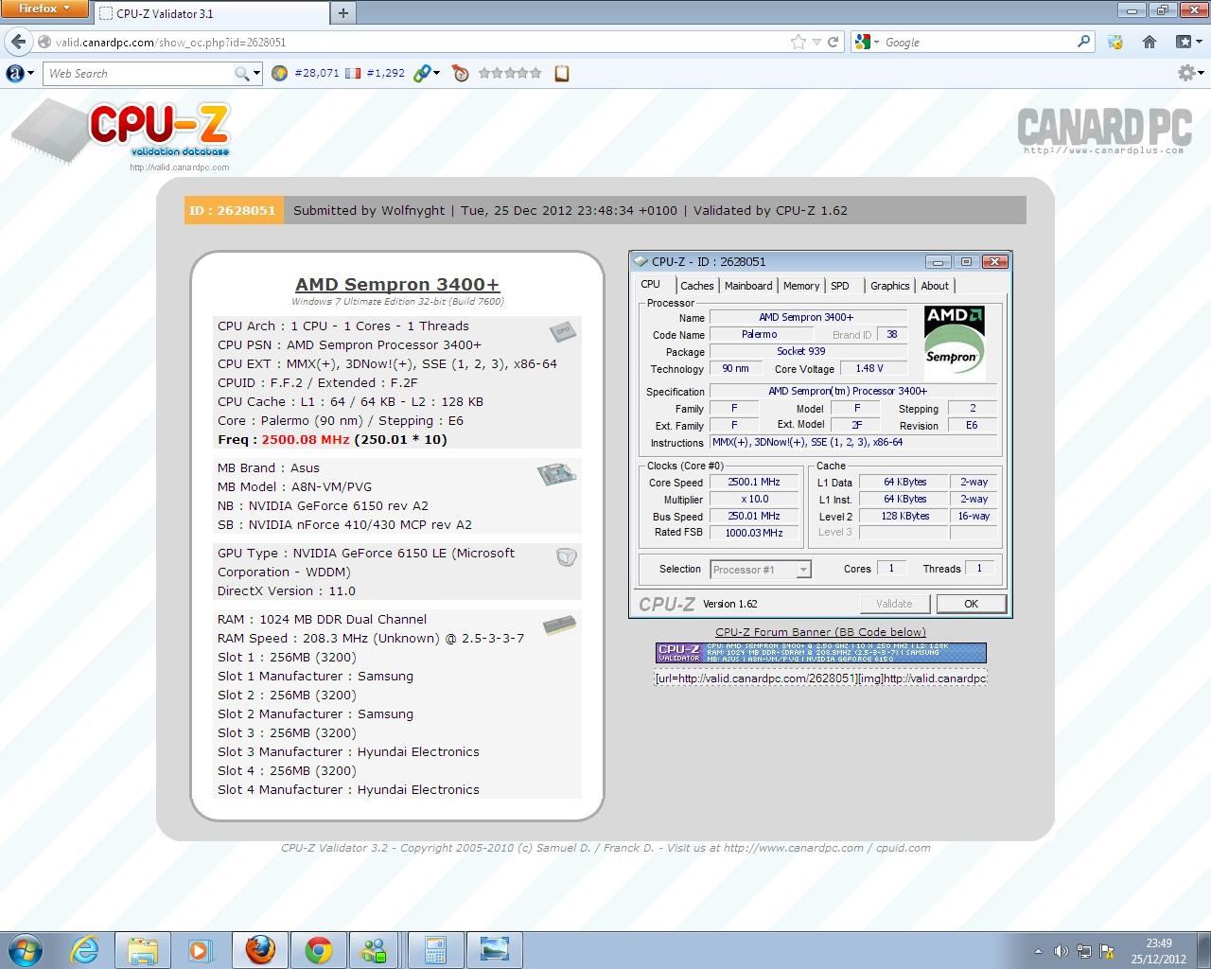Open Windows Live Messenger from the taskbar
The height and width of the screenshot is (969, 1211).
pos(375,950)
